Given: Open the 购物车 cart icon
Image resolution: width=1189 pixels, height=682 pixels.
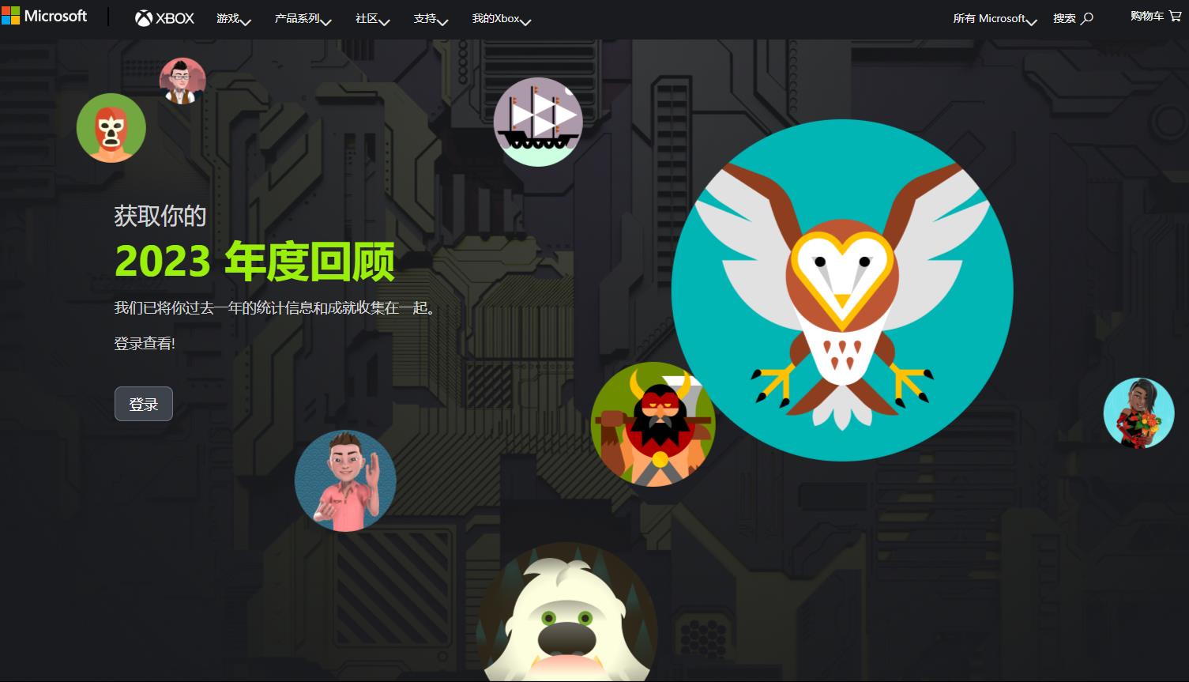Looking at the screenshot, I should [1176, 16].
